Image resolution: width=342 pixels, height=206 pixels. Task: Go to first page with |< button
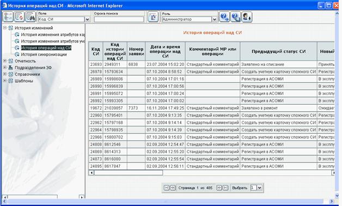[167, 187]
